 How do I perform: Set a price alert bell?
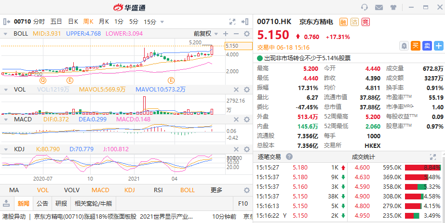click(404, 46)
